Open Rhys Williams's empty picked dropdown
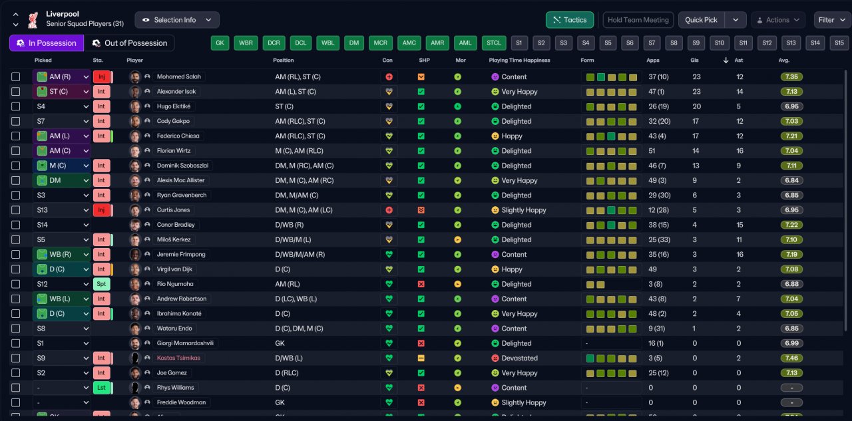The width and height of the screenshot is (852, 421). point(62,388)
